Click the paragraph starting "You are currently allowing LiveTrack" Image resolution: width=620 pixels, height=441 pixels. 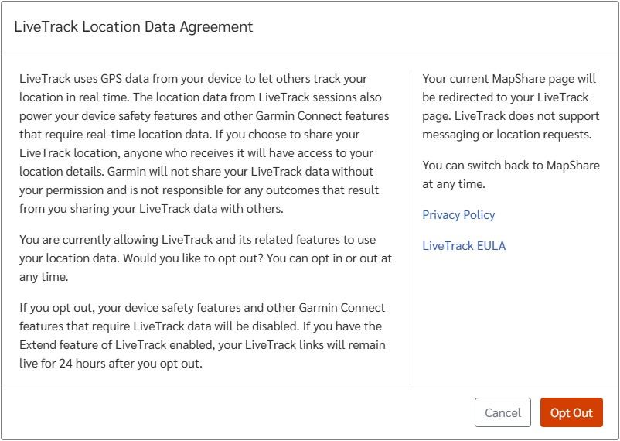[x=206, y=258]
